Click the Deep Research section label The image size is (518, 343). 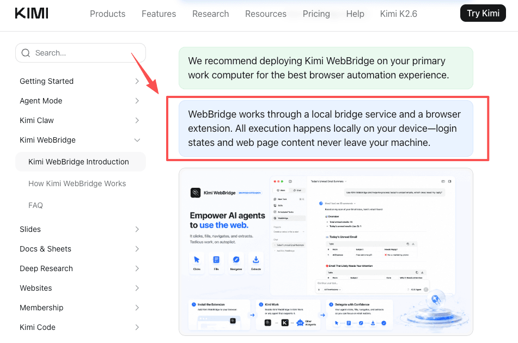click(x=46, y=268)
